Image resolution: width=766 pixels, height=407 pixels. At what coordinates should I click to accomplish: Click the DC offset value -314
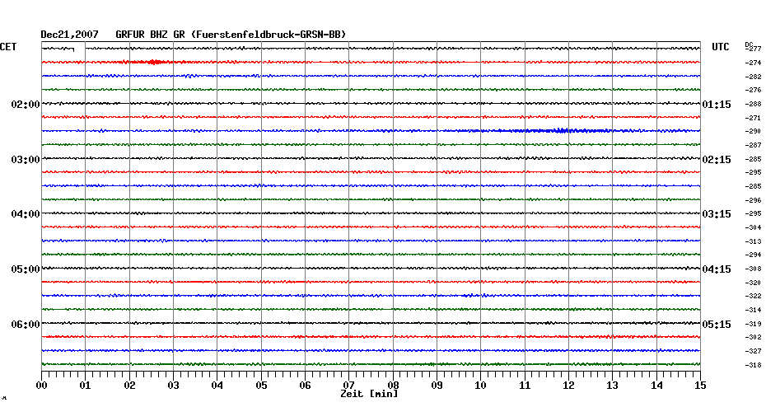pyautogui.click(x=754, y=311)
